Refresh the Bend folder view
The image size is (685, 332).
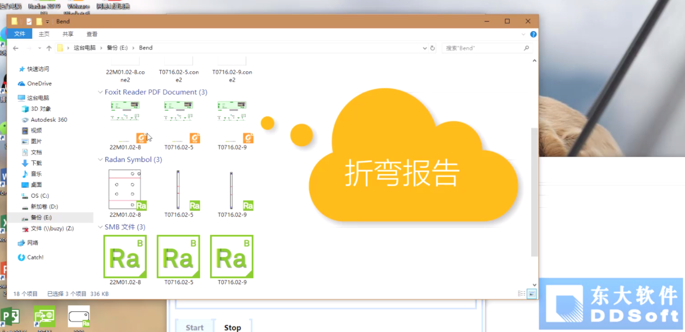(x=433, y=48)
